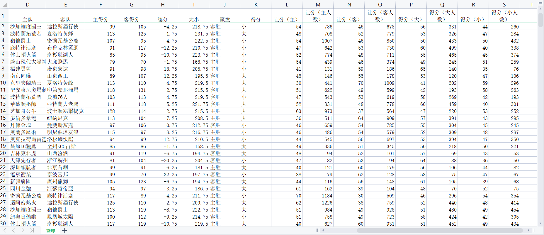Click the split-pane handle above vertical scrollbar
This screenshot has width=544, height=235.
540,4
